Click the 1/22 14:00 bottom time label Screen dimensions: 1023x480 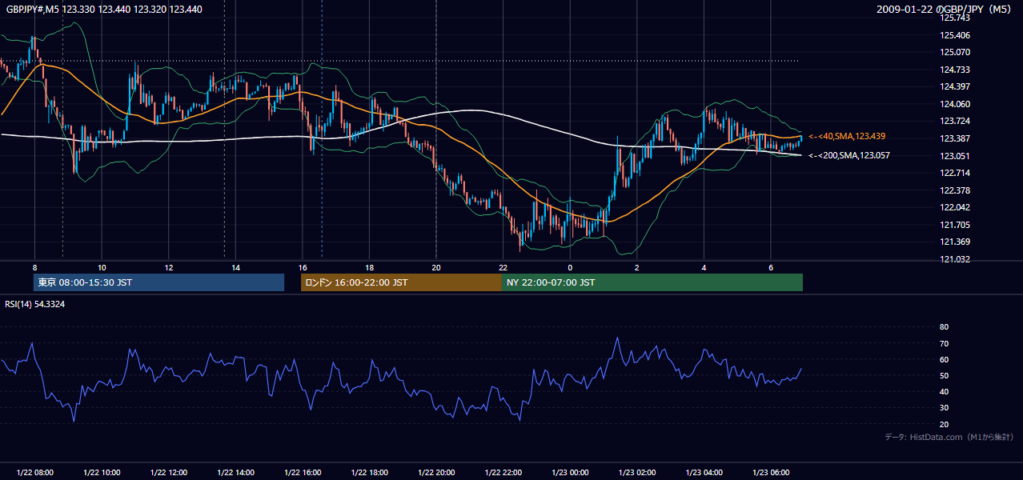[235, 473]
